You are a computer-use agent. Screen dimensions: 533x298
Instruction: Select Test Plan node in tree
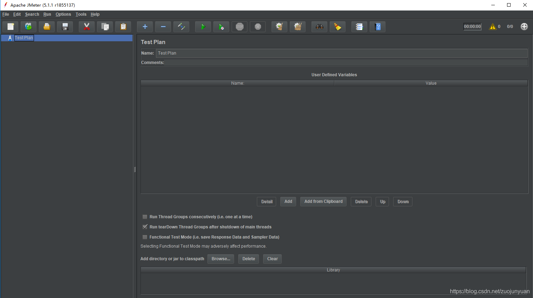click(24, 38)
